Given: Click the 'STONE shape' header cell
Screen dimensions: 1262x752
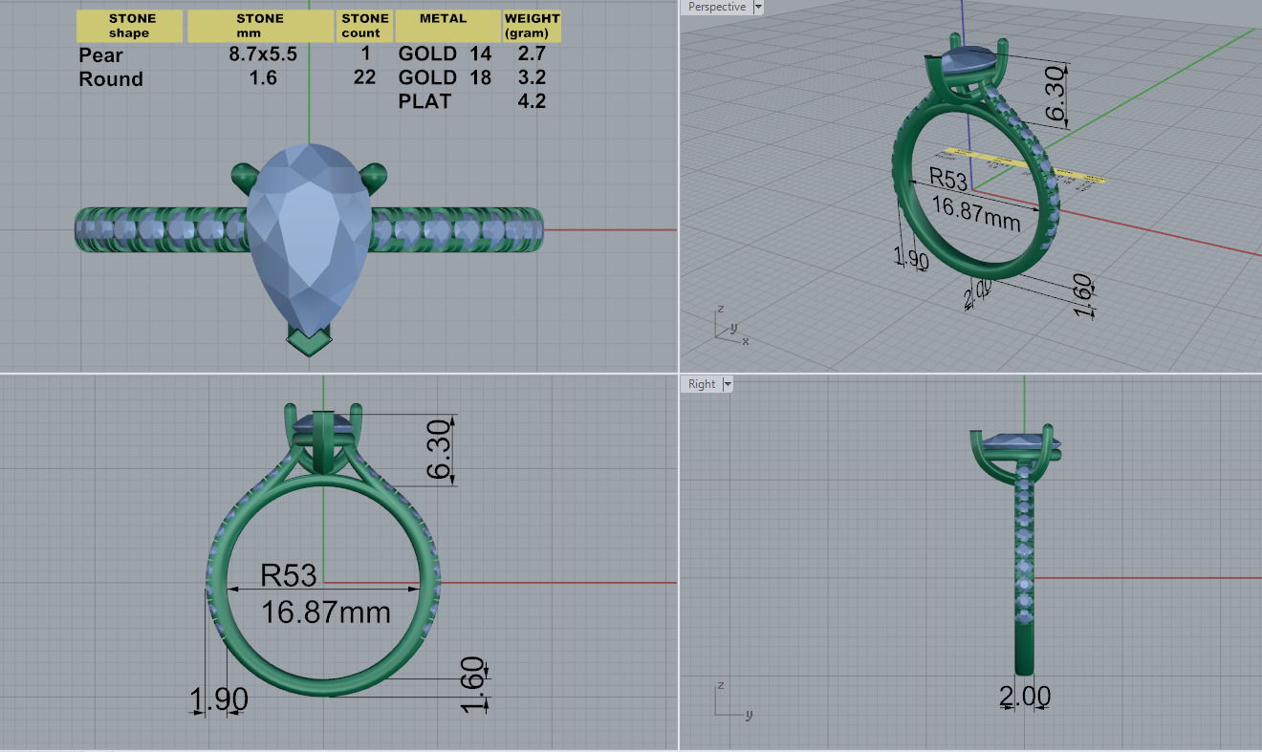Looking at the screenshot, I should pyautogui.click(x=130, y=26).
